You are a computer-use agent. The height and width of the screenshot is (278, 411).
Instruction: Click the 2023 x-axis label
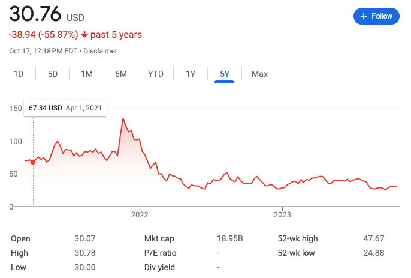pos(282,214)
